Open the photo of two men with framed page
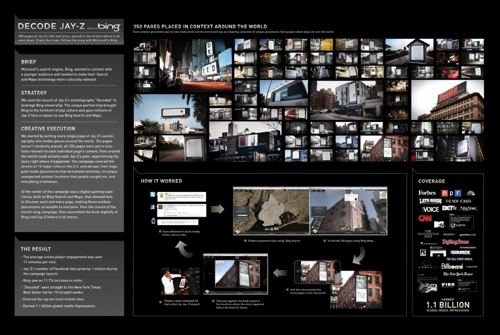Screen dimensions: 500x335 click(x=180, y=281)
